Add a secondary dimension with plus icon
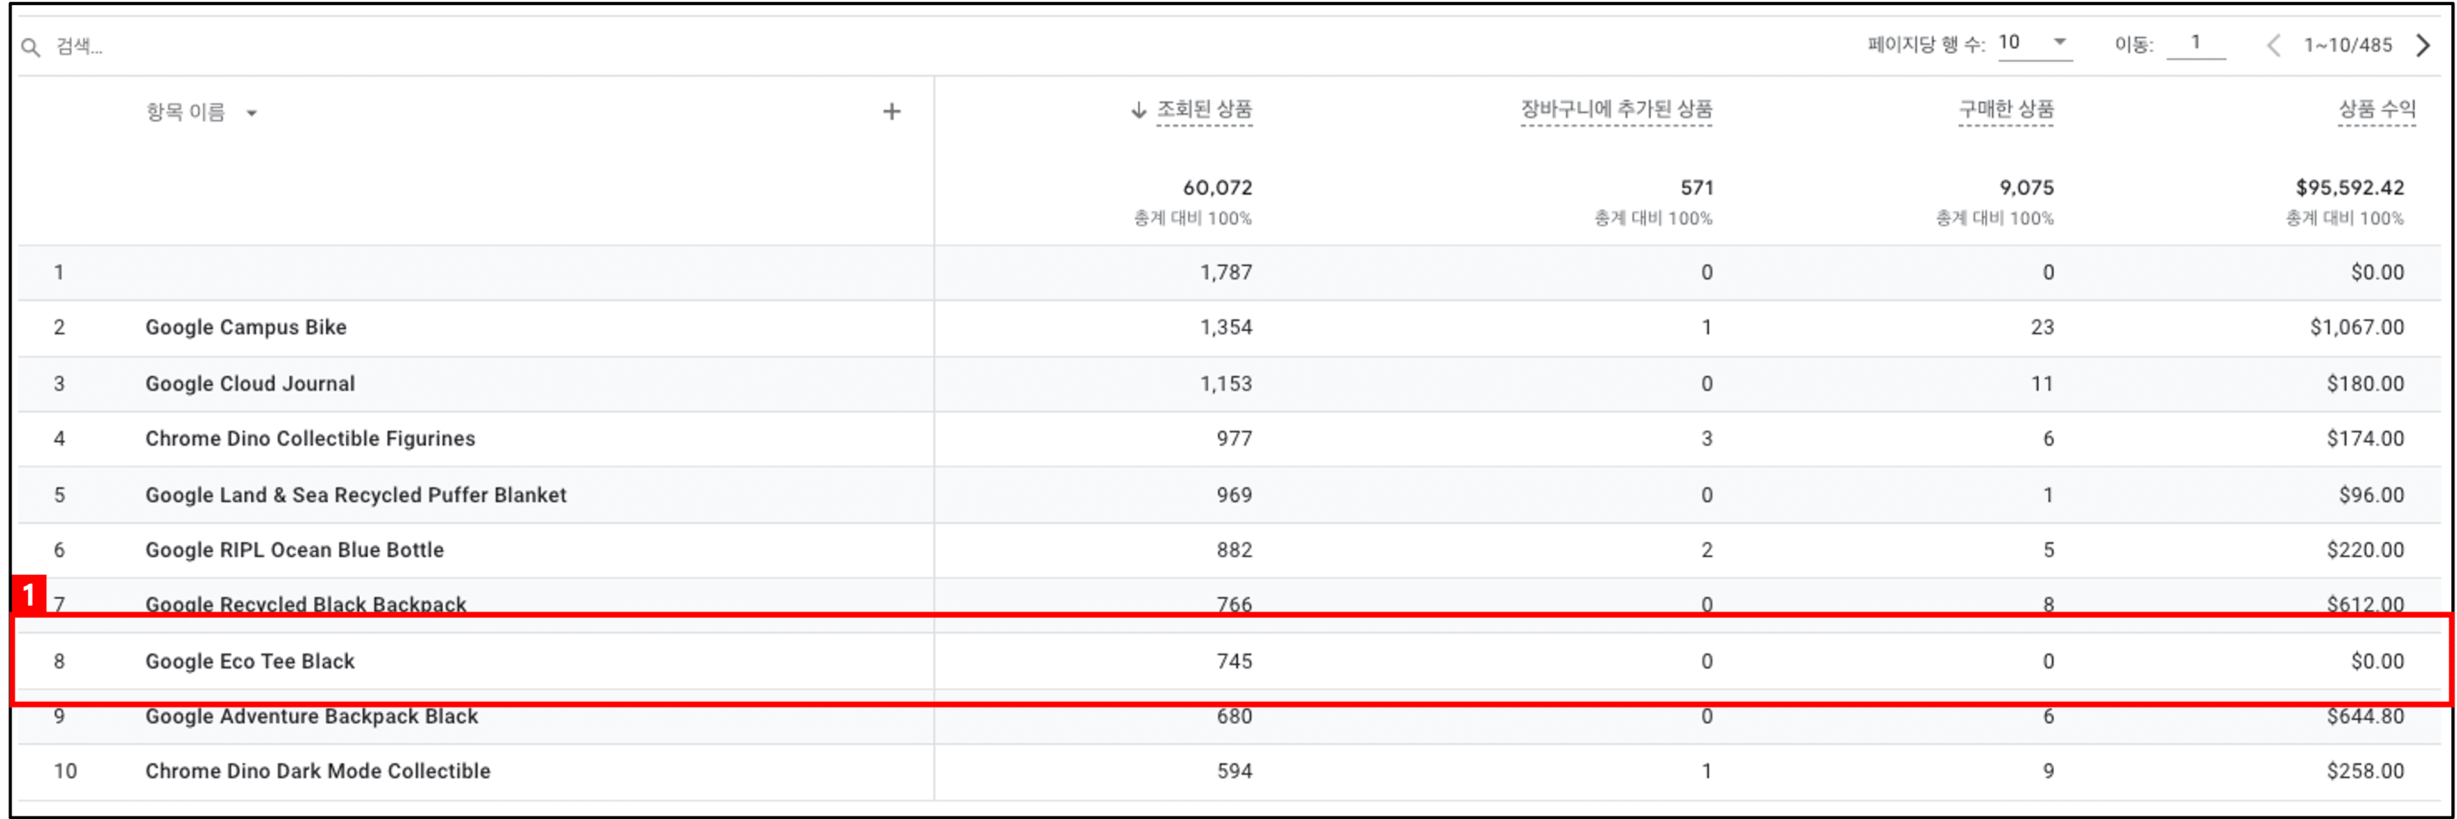Viewport: 2457px width, 819px height. (x=891, y=112)
